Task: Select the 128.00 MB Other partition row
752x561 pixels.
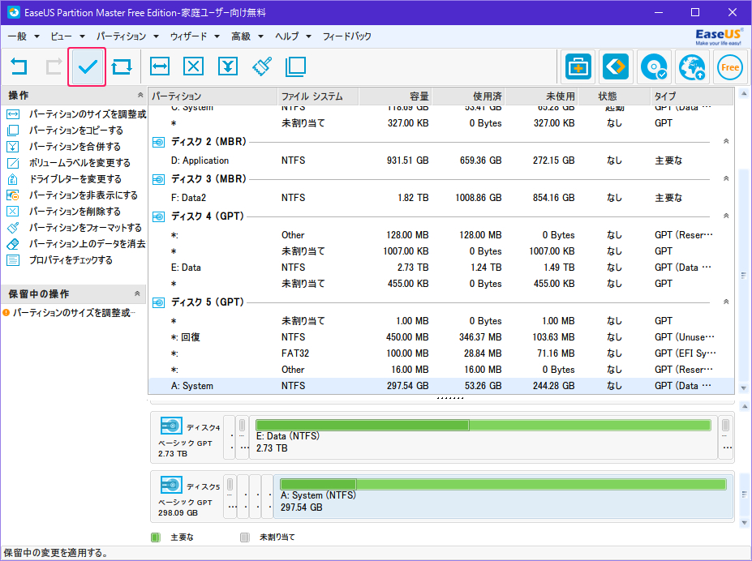Action: coord(440,235)
